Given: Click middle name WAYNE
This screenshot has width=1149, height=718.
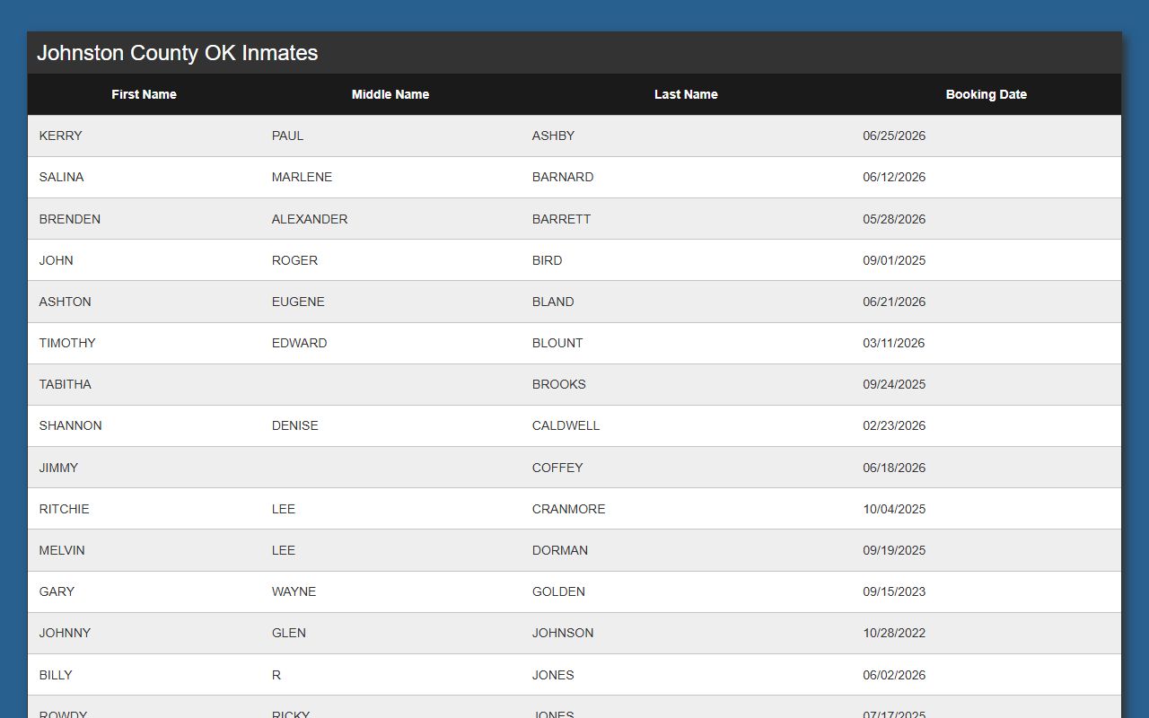Looking at the screenshot, I should [x=294, y=591].
